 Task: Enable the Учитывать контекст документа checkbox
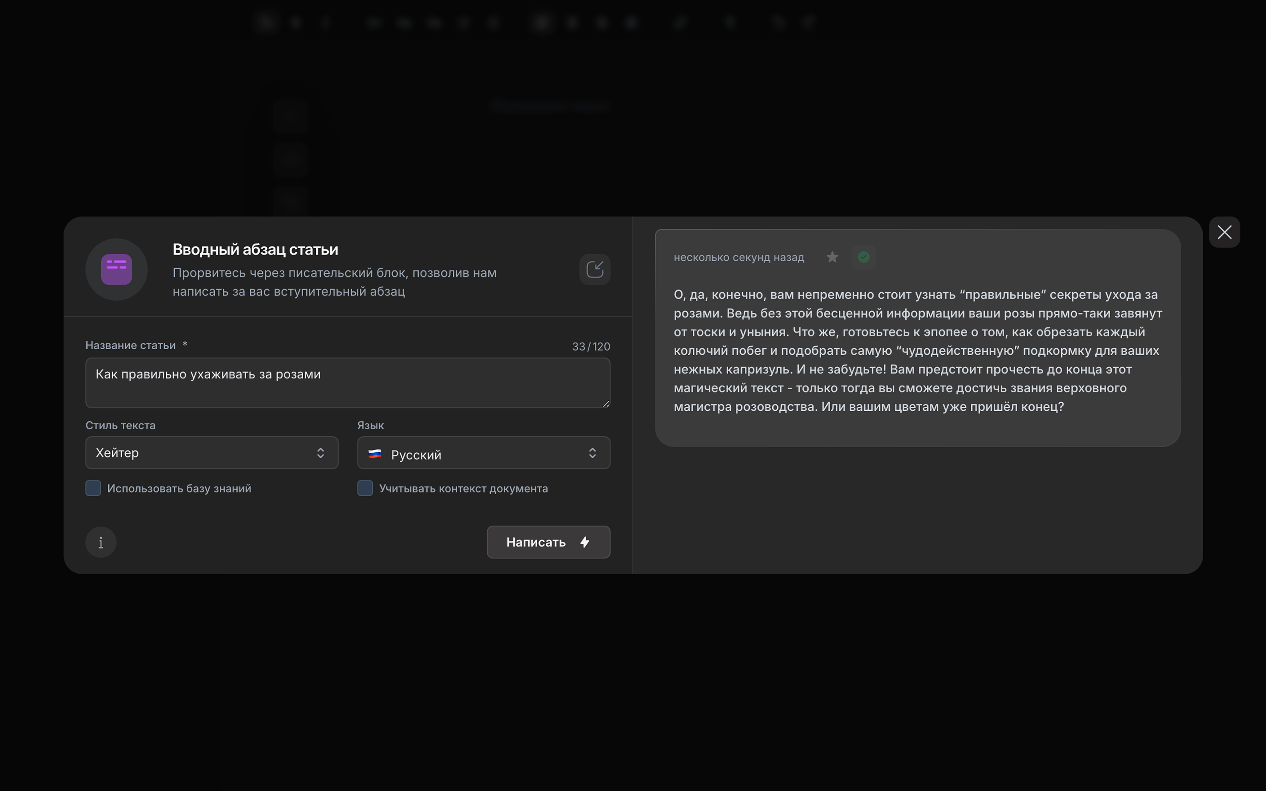[x=365, y=488]
